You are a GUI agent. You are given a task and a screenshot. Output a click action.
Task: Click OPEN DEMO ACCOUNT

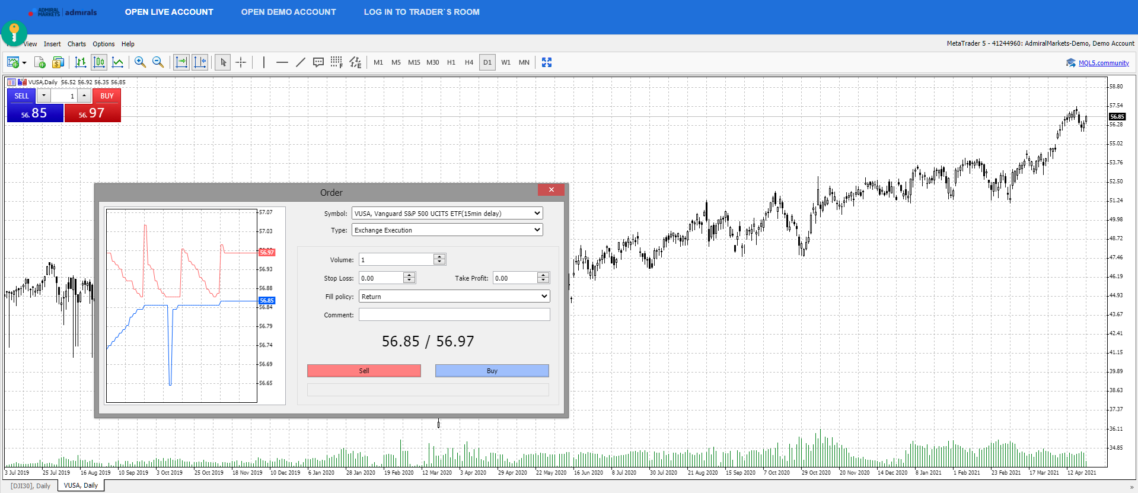coord(289,12)
